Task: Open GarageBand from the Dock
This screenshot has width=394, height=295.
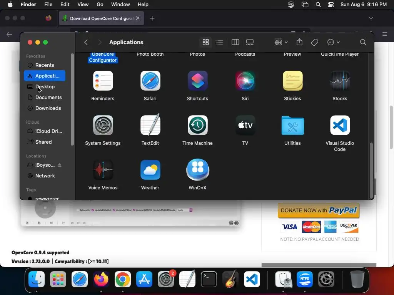Action: tap(230, 279)
